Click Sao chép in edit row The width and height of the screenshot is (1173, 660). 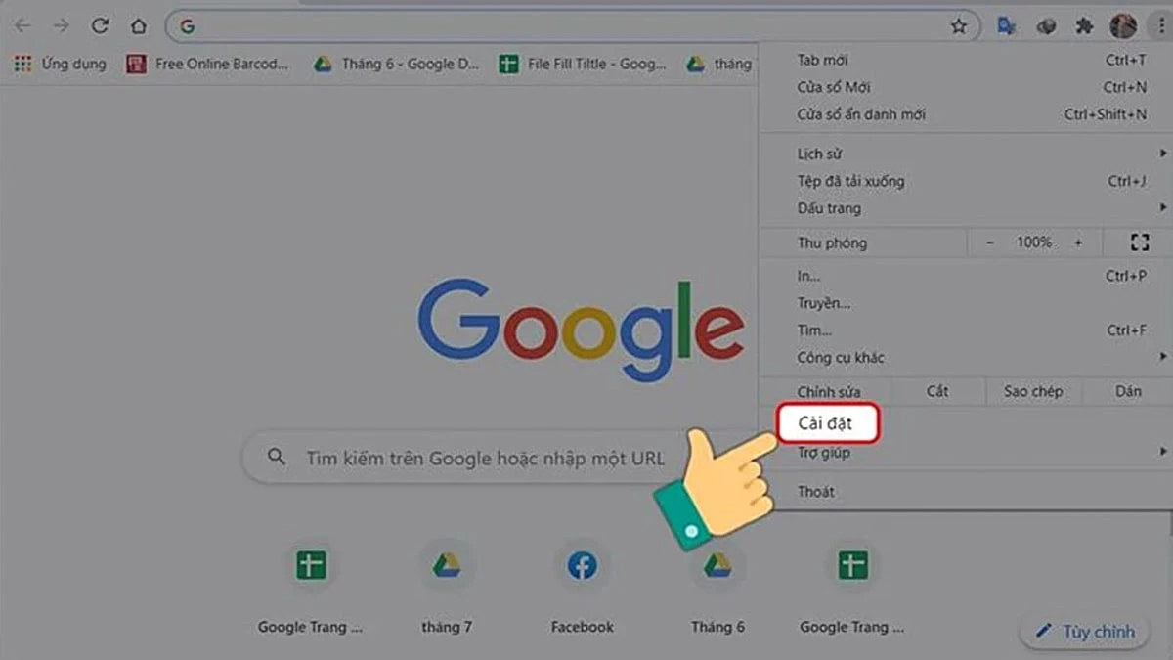pos(1033,391)
